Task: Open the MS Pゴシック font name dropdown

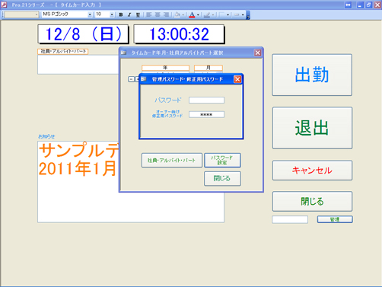Action: point(90,14)
